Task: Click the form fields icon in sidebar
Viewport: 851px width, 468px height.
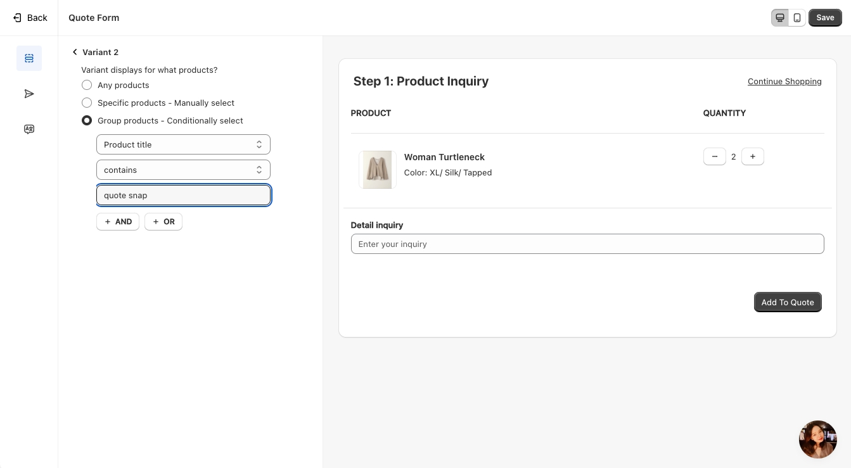Action: 29,58
